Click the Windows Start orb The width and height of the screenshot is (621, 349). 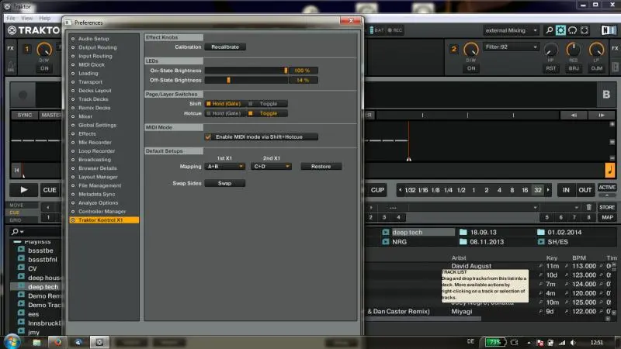13,341
